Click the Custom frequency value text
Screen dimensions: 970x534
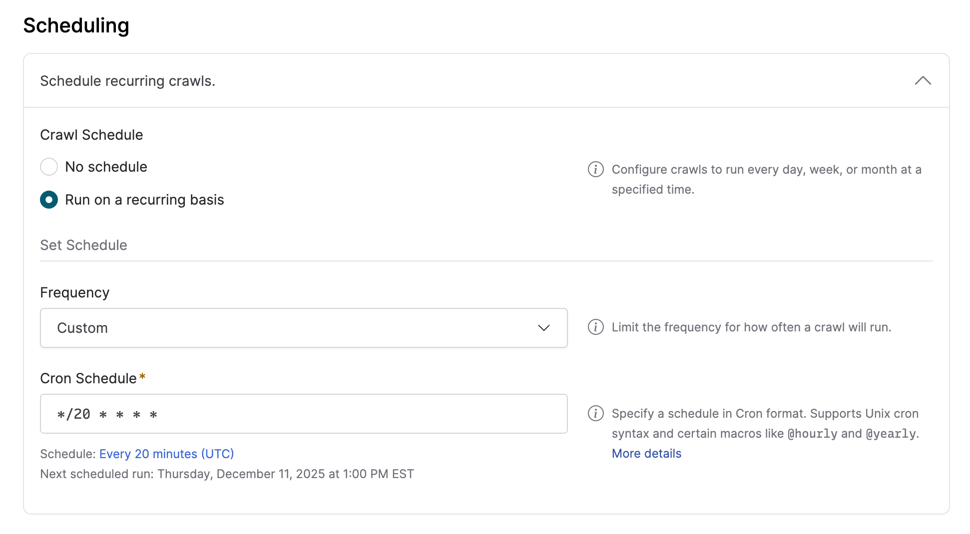[x=82, y=328]
